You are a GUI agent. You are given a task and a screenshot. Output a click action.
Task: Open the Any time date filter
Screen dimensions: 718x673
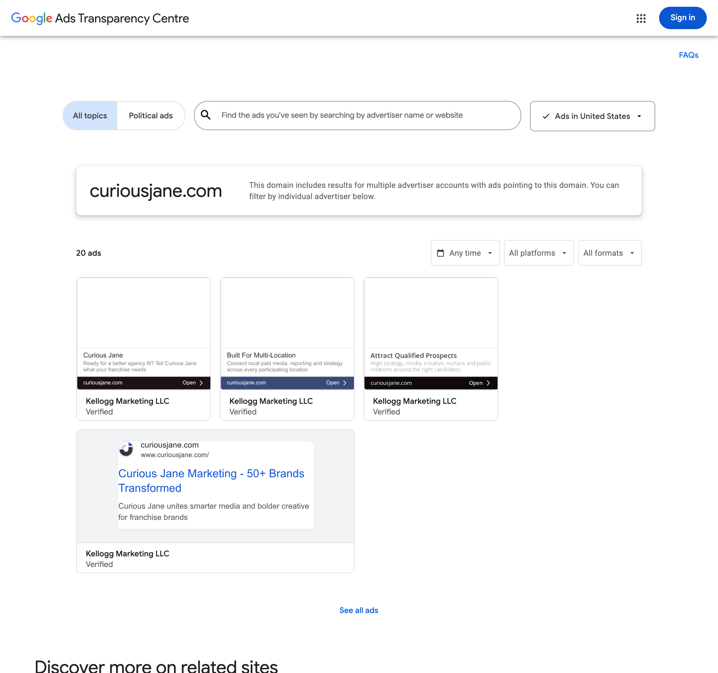[465, 253]
